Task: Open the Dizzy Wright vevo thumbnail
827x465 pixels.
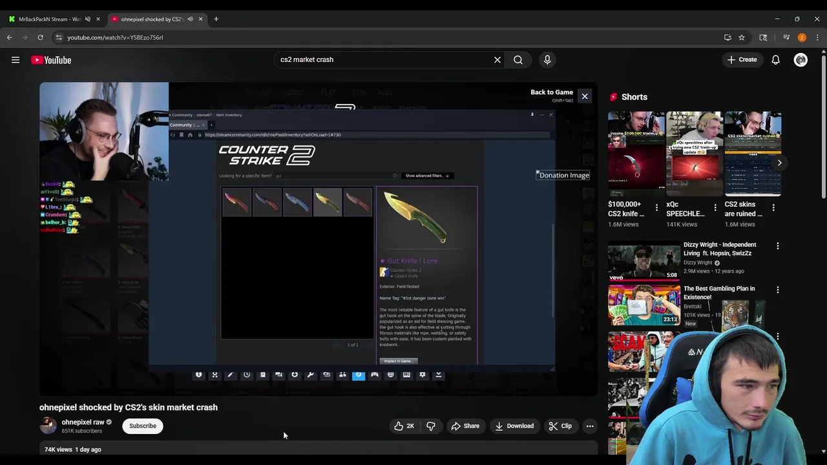Action: tap(644, 260)
